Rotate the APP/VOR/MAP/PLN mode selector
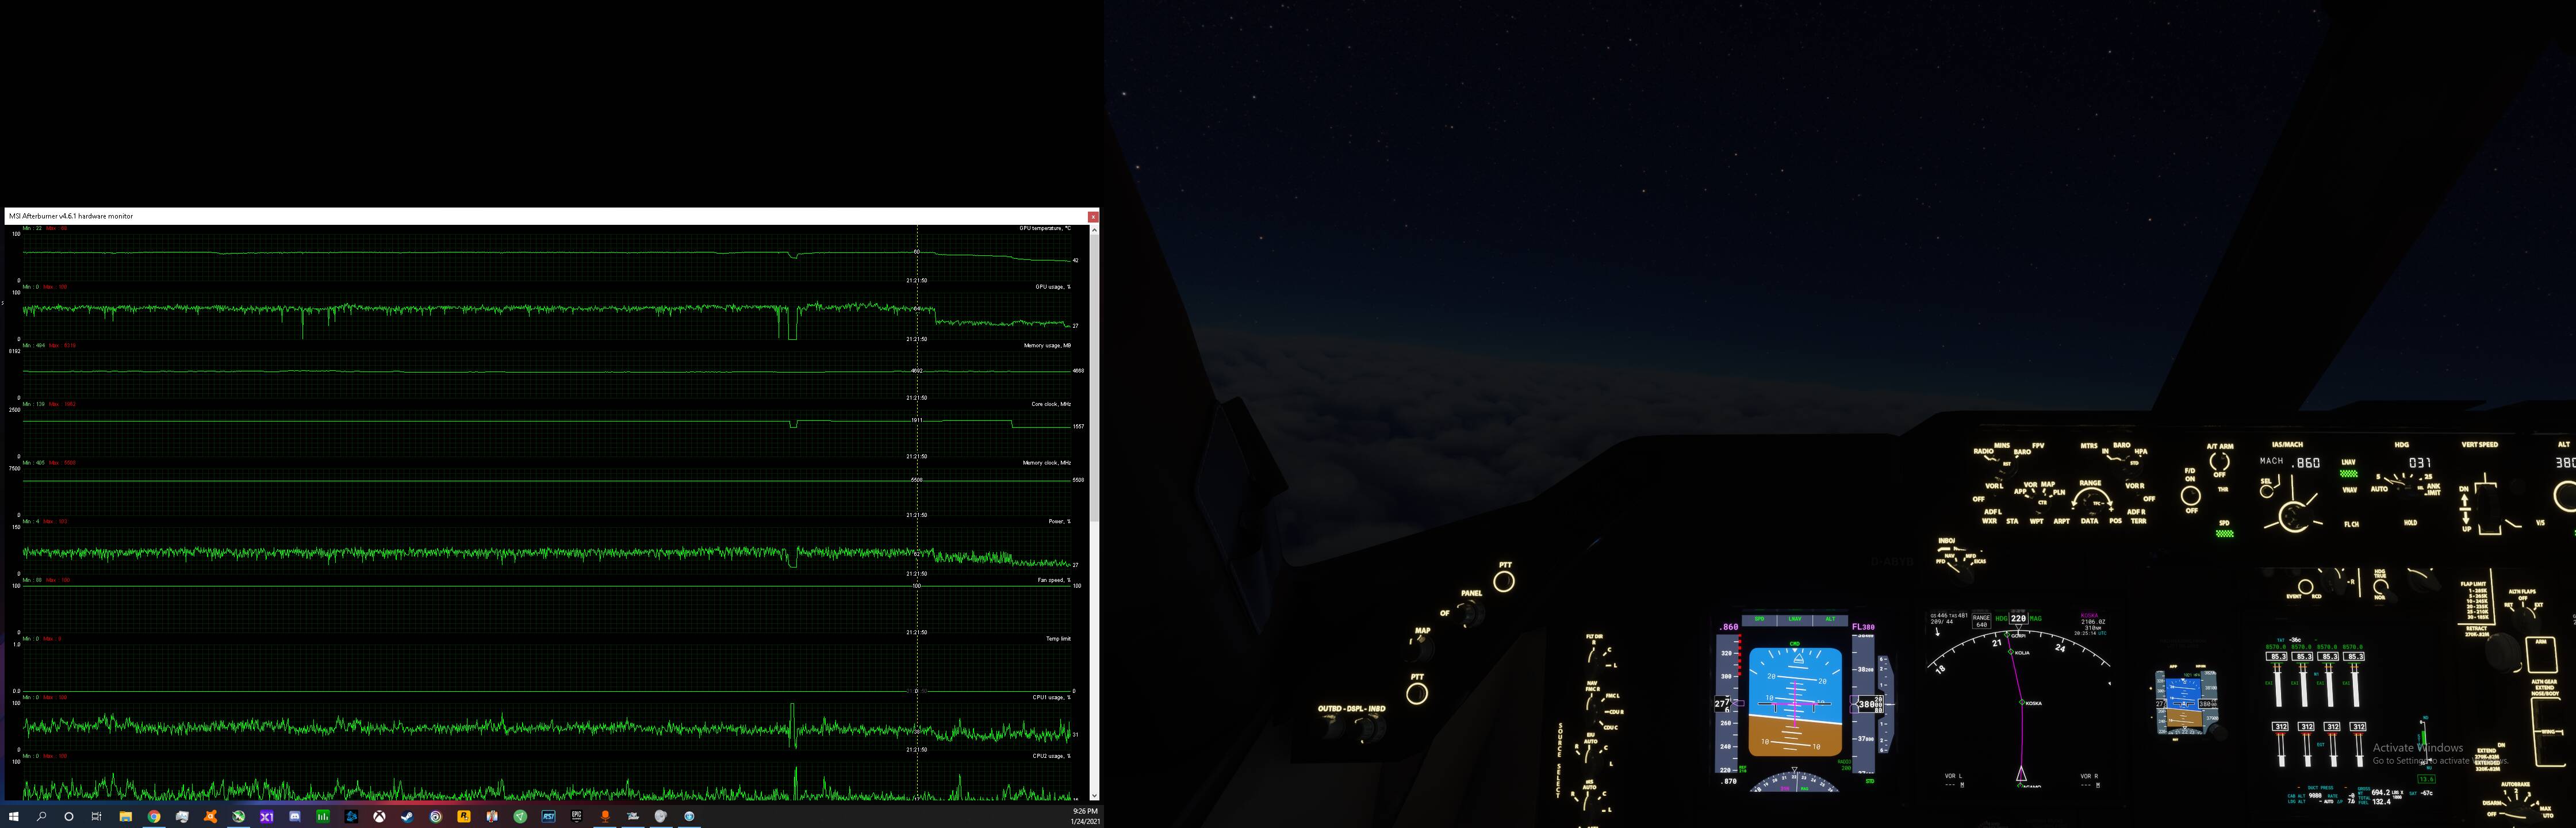Screen dimensions: 2576x828 tap(2042, 504)
